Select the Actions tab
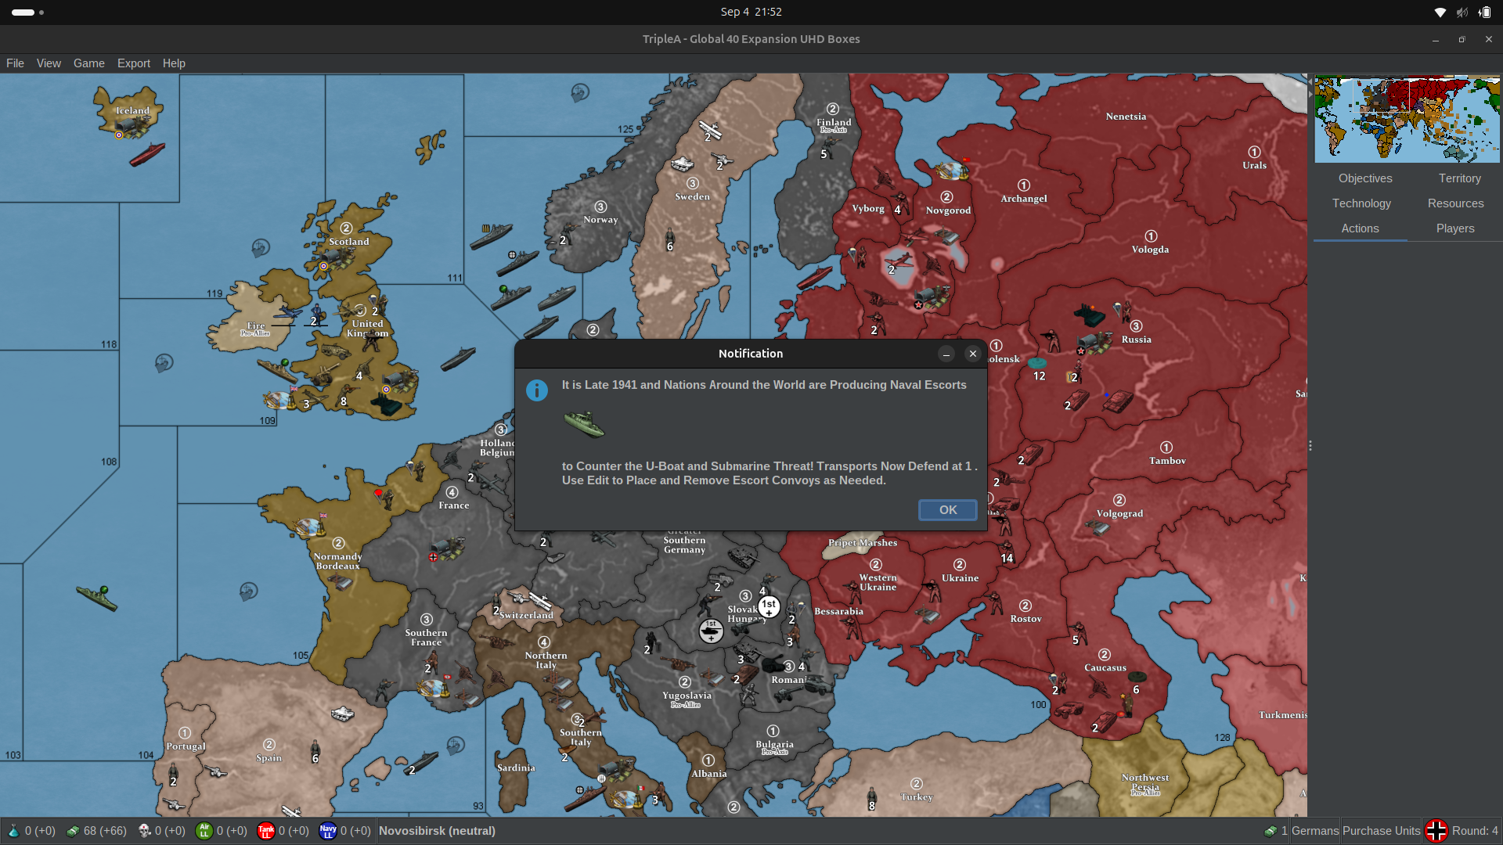1503x845 pixels. point(1360,228)
